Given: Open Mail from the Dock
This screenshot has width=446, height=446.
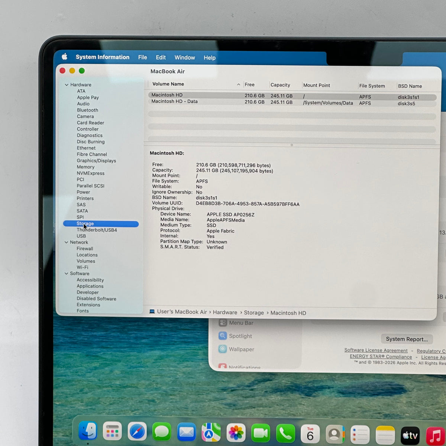Looking at the screenshot, I should (x=187, y=432).
